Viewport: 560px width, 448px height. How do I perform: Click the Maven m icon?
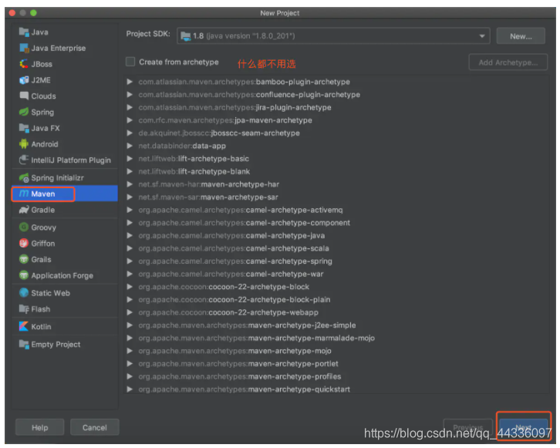pyautogui.click(x=24, y=194)
